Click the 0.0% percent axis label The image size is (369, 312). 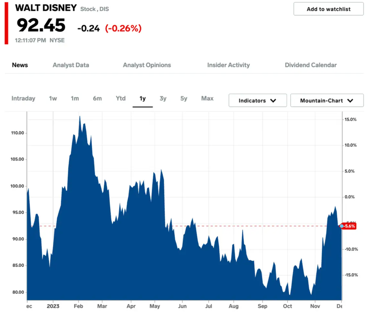350,197
